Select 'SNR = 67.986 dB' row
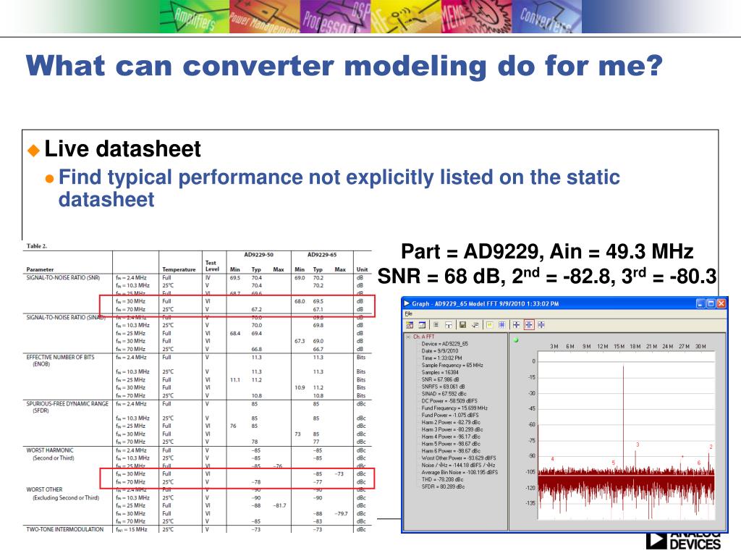The width and height of the screenshot is (741, 556). click(x=441, y=379)
